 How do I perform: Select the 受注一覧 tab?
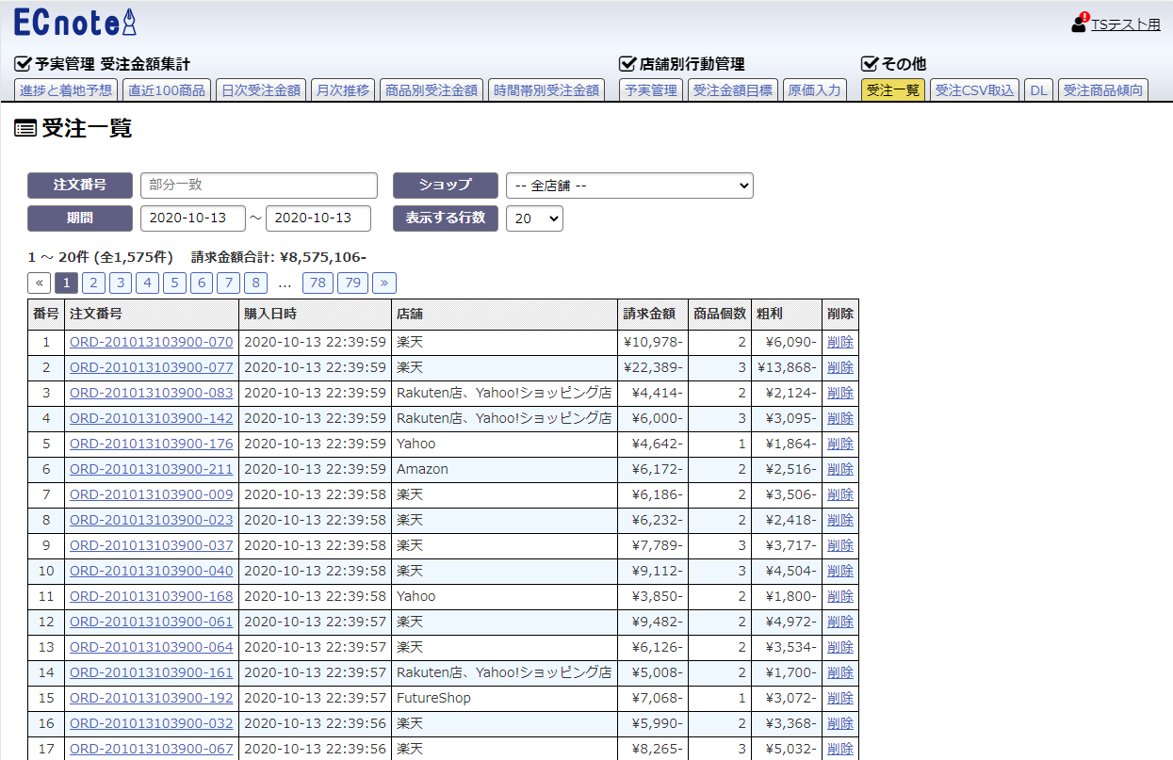[893, 90]
